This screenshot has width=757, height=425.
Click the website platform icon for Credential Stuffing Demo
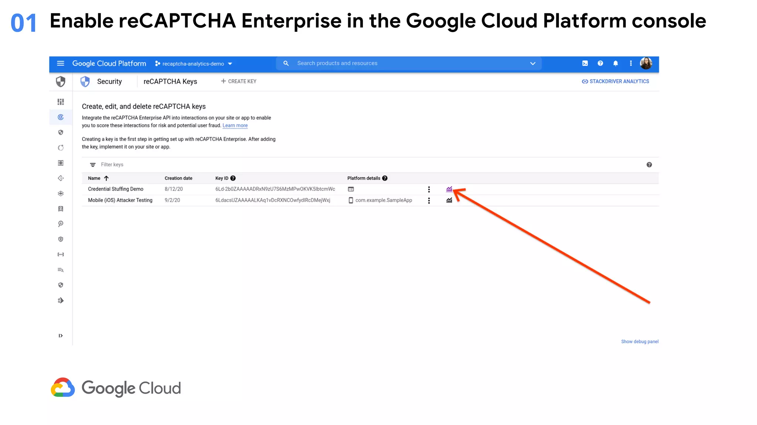pos(351,189)
